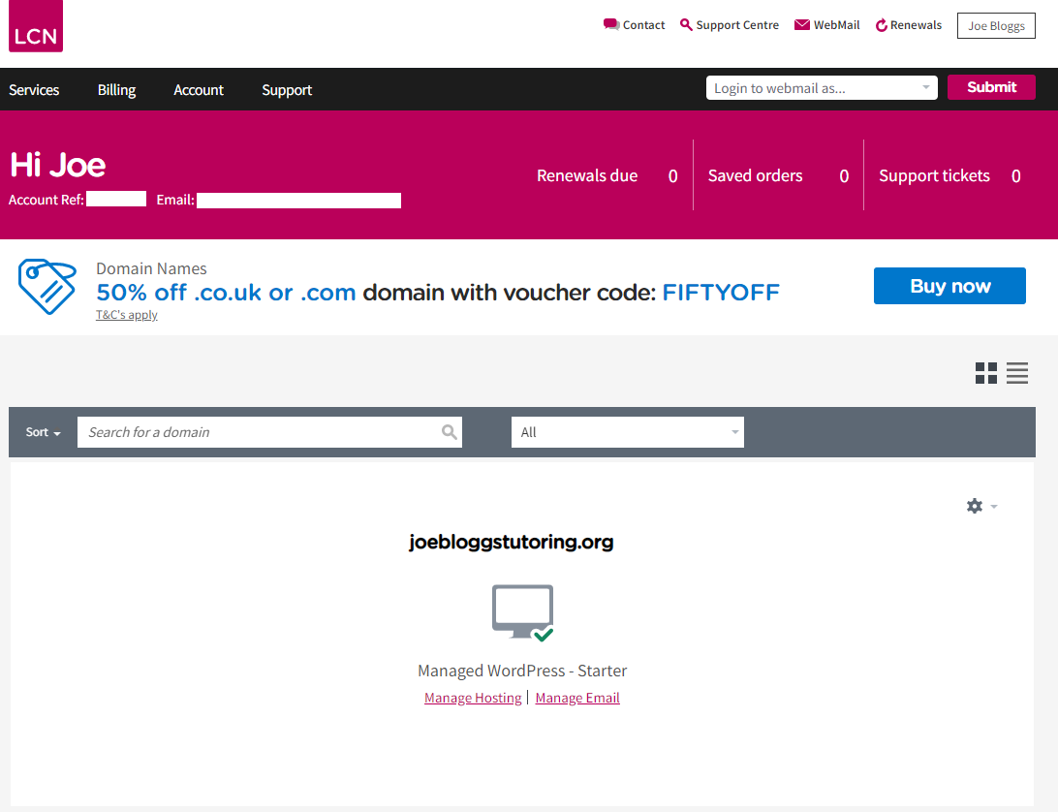Click the monitor icon with green checkmark
Screen dimensions: 1058x812
coord(522,610)
